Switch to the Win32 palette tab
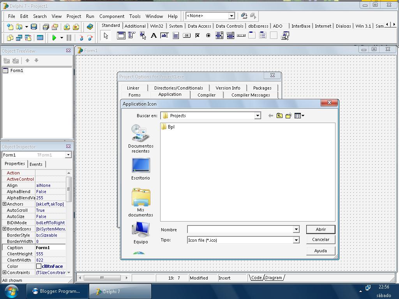This screenshot has height=299, width=399. coord(157,26)
